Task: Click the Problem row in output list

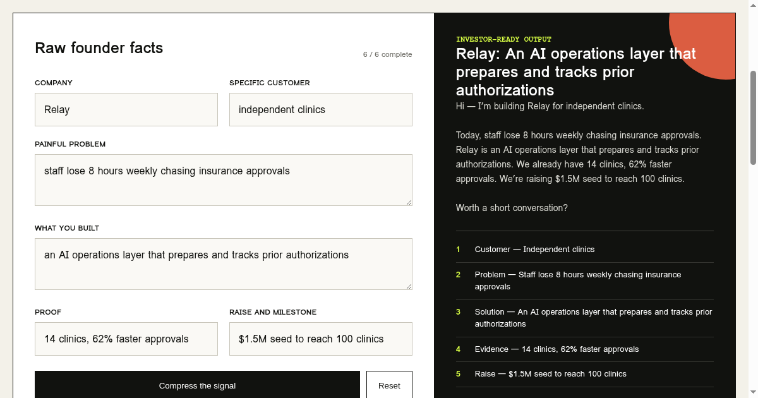Action: pyautogui.click(x=585, y=280)
